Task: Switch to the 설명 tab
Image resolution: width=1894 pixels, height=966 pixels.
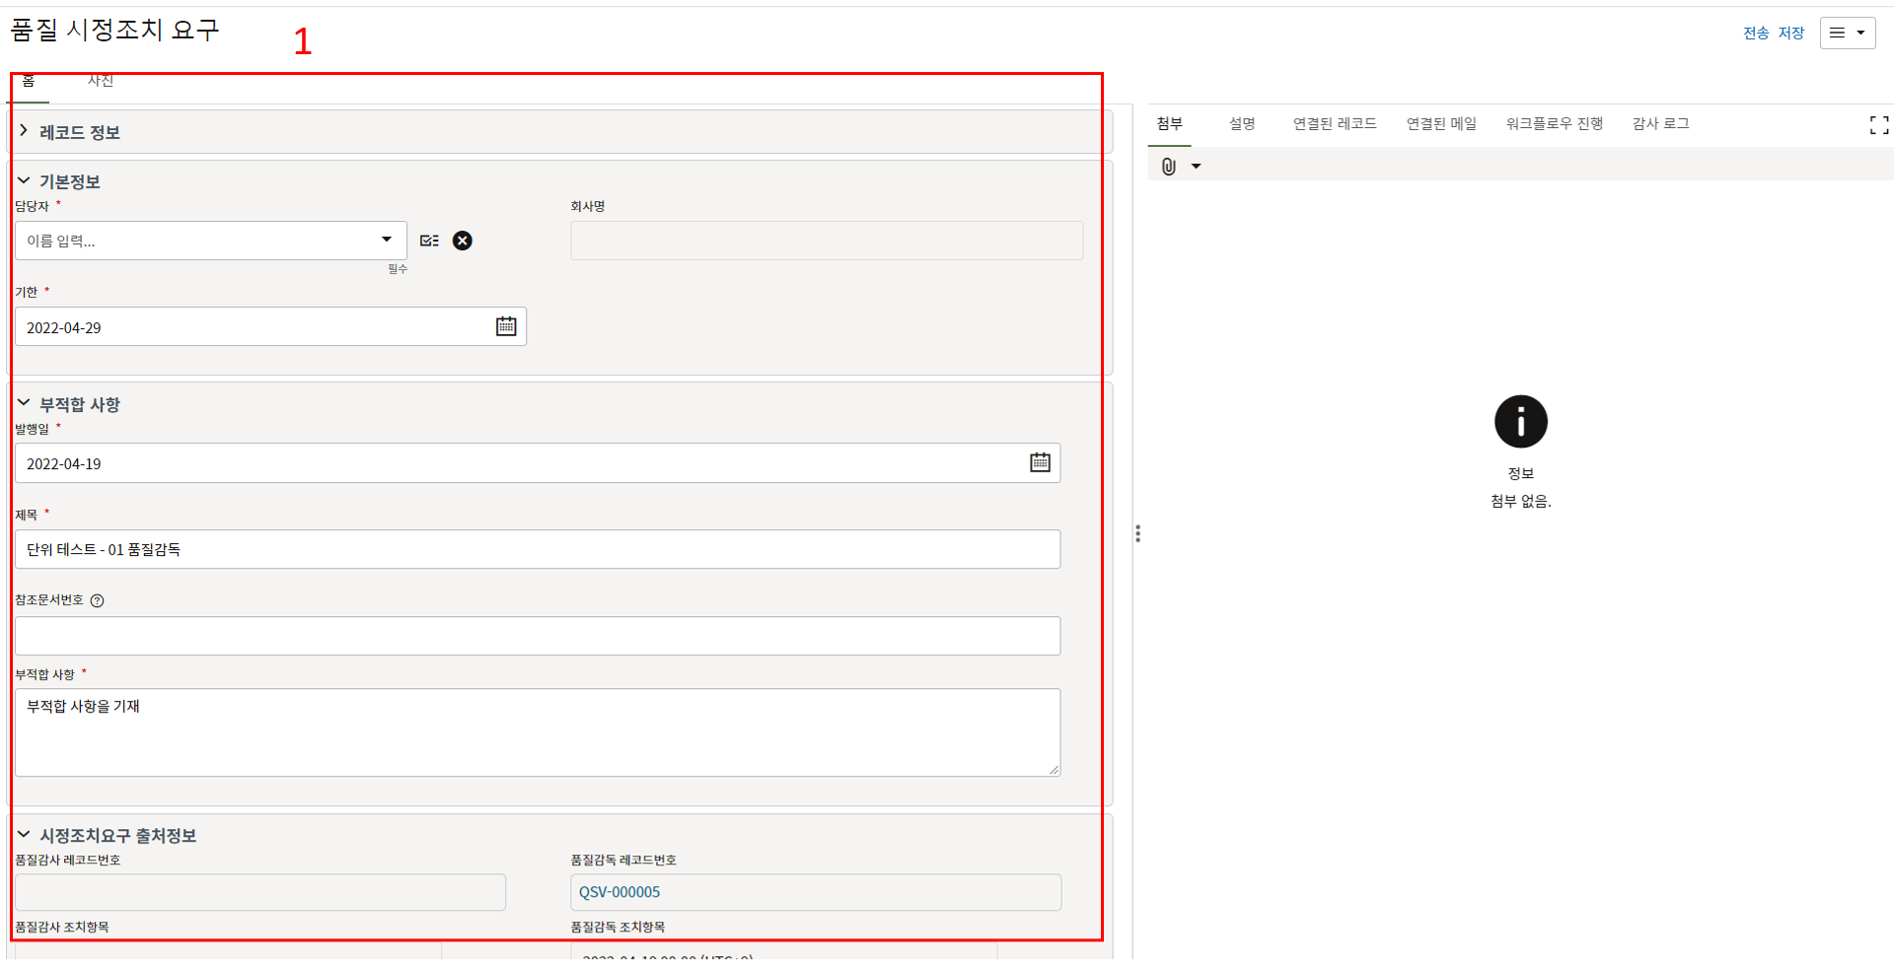Action: [1241, 124]
